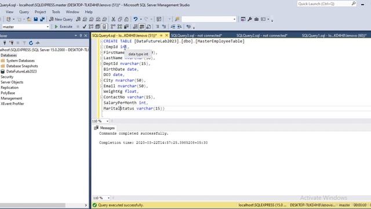Click the Quick Launch search box

326,4
